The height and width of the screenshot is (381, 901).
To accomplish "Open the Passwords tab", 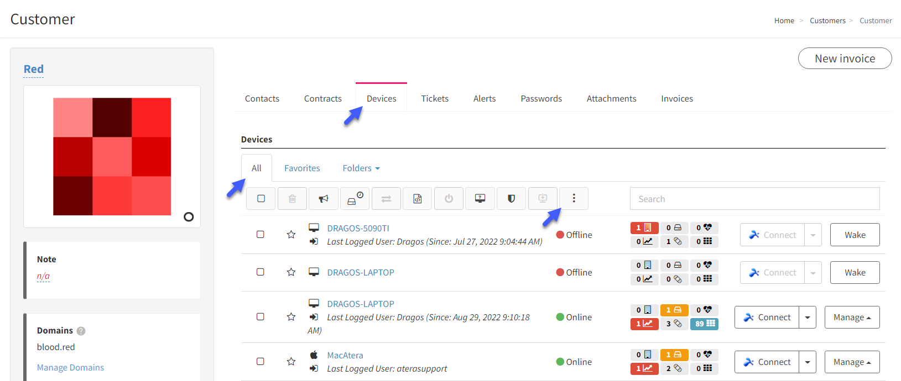I will tap(541, 99).
